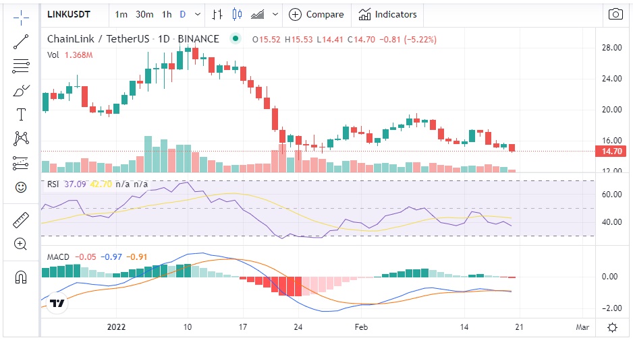Open chart settings gear icon

pos(612,327)
